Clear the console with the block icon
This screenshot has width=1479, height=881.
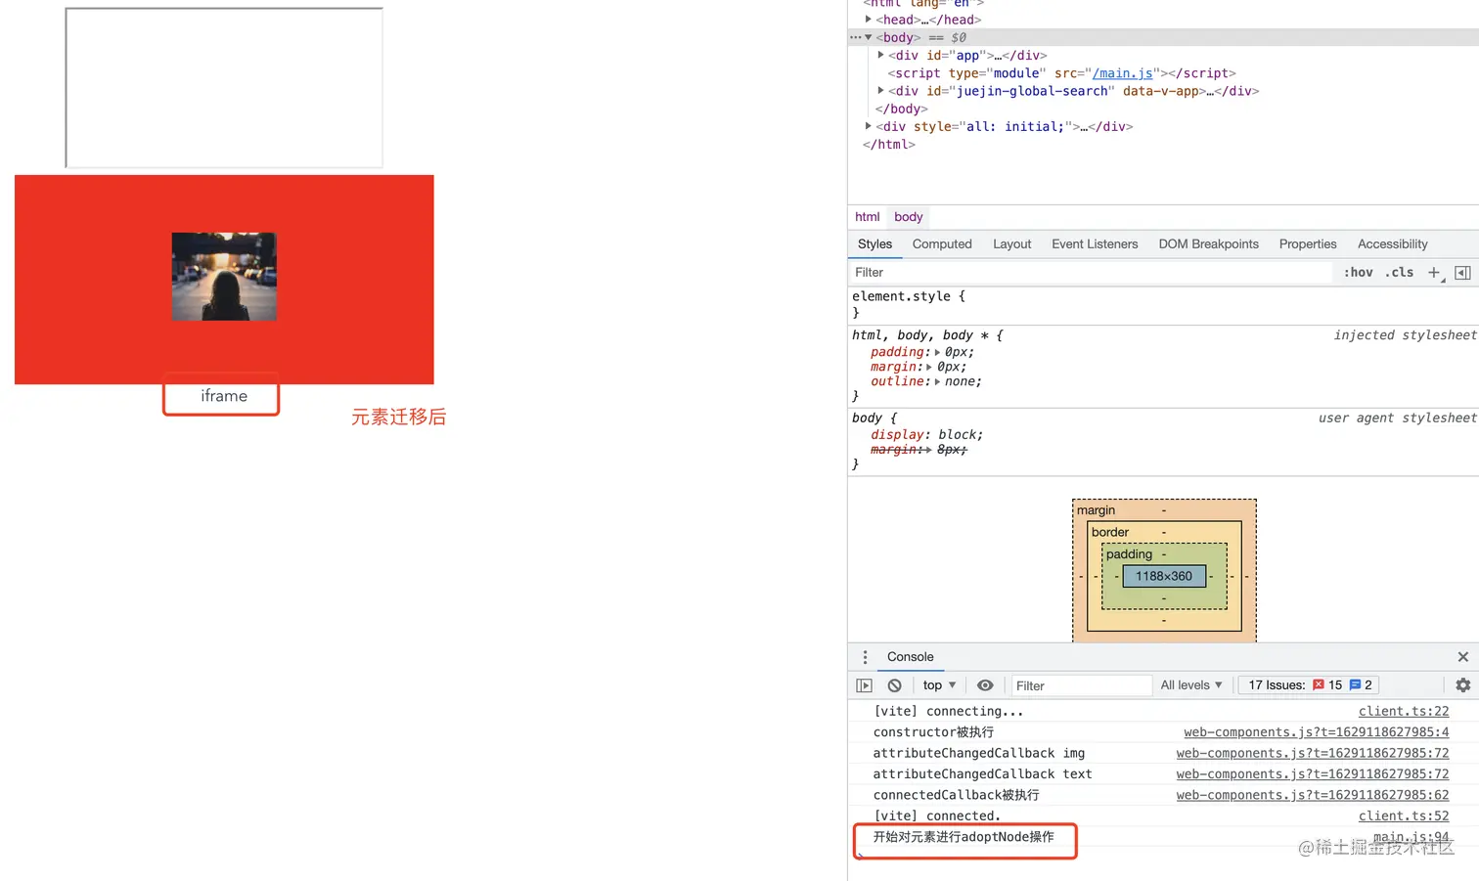pyautogui.click(x=894, y=685)
